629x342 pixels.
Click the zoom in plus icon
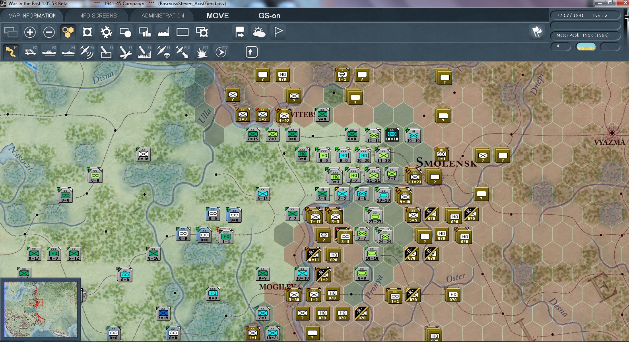click(x=30, y=32)
